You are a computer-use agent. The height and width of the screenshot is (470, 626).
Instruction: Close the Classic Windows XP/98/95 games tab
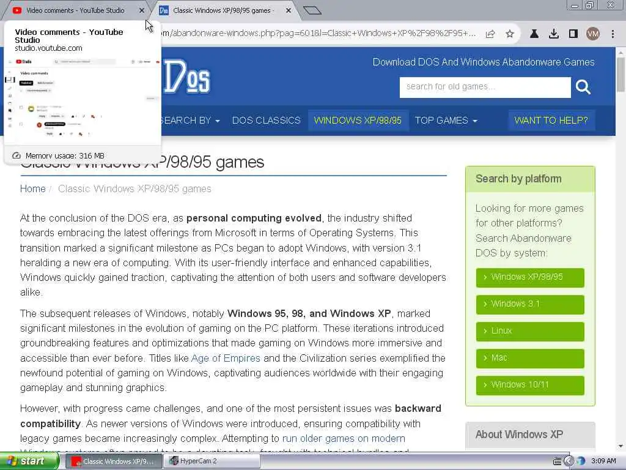(289, 10)
